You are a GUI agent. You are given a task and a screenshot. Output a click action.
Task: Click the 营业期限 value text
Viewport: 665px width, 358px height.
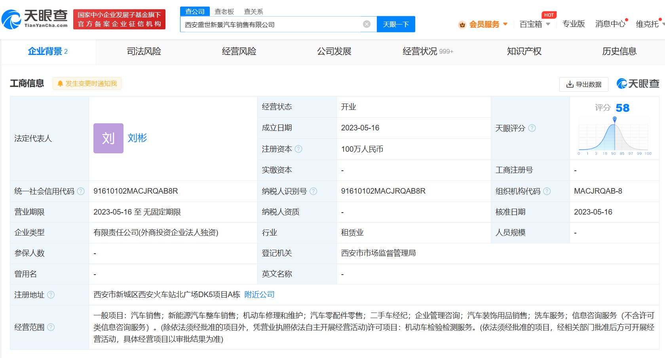[137, 212]
